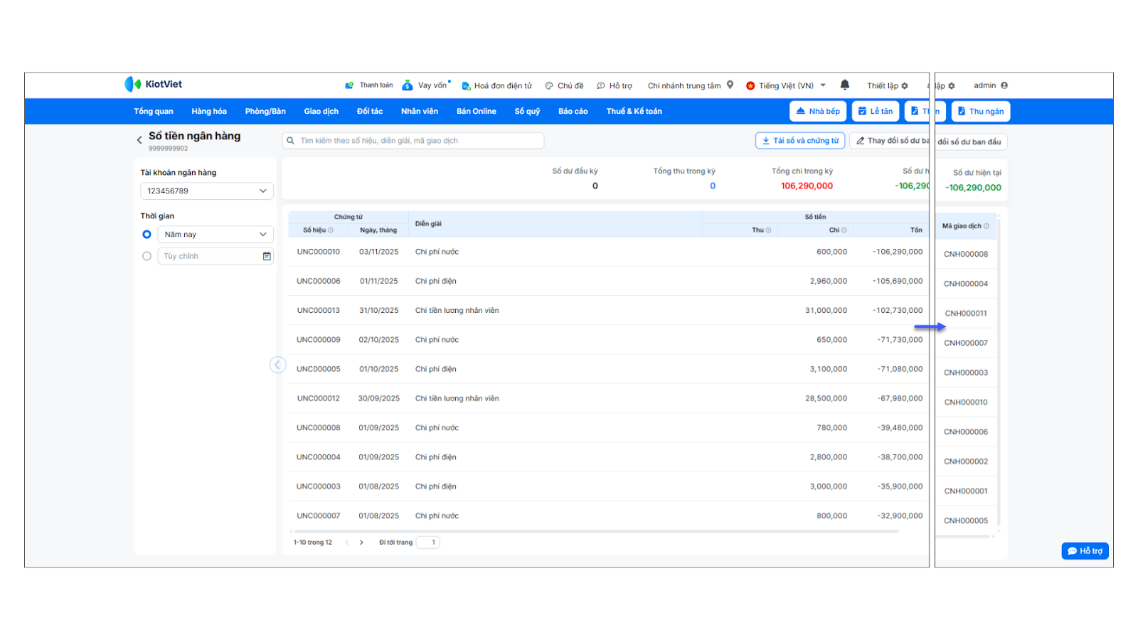Click voucher number UNC000005

pos(319,370)
